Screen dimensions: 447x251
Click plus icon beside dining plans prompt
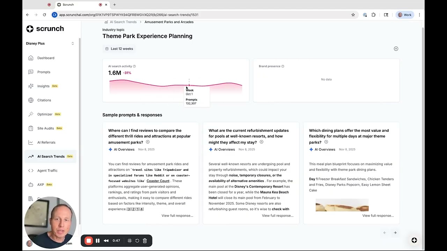[326, 142]
